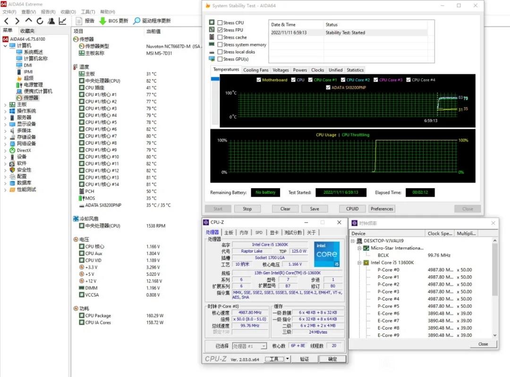
Task: Open the 报告 report tool
Action: pos(85,21)
